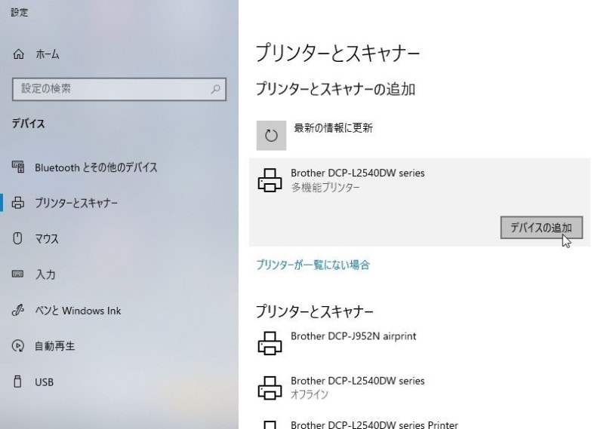Go to ペンと Windows Ink settings

click(x=78, y=311)
